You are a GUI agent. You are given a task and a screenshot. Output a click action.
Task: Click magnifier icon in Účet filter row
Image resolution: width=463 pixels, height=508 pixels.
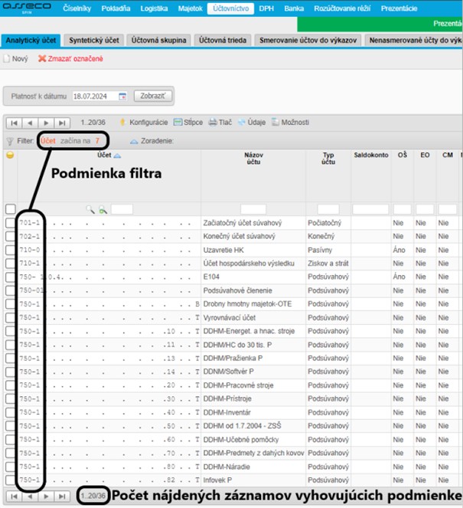point(90,209)
